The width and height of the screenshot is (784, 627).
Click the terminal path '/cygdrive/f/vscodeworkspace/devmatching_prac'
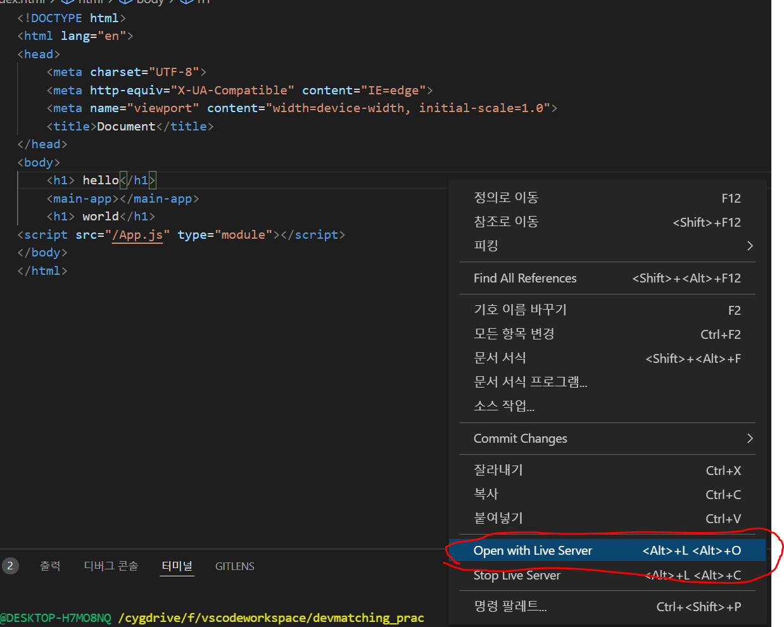271,617
